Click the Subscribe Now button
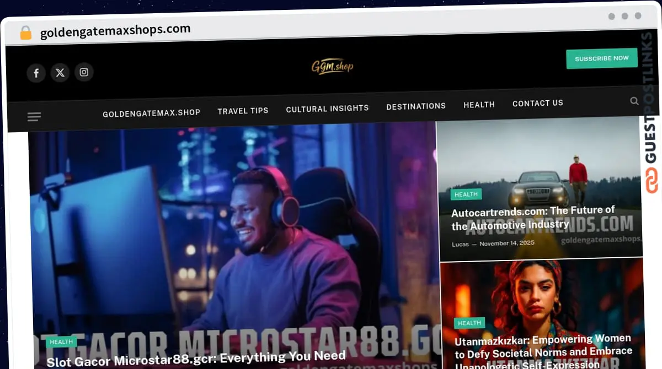 [x=602, y=58]
